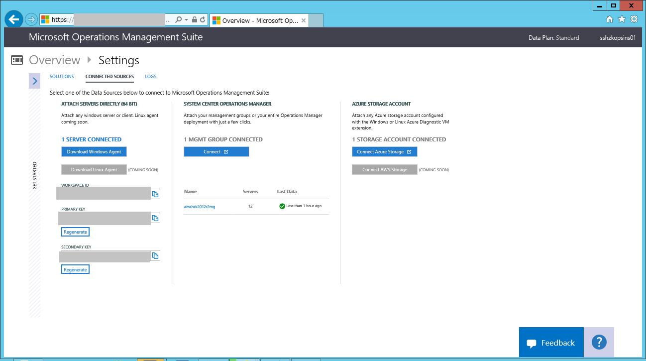This screenshot has height=361, width=646.
Task: Click the Overview grid icon in the breadcrumb
Action: click(17, 60)
